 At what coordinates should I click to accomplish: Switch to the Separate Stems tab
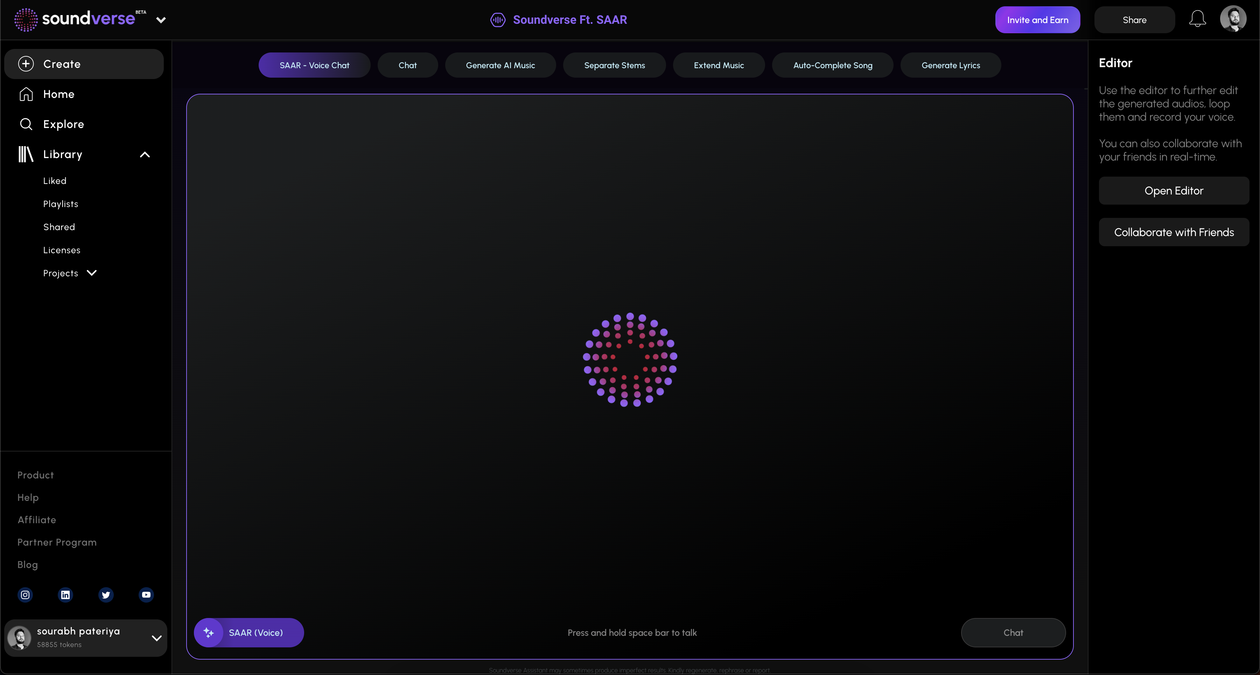click(x=614, y=65)
